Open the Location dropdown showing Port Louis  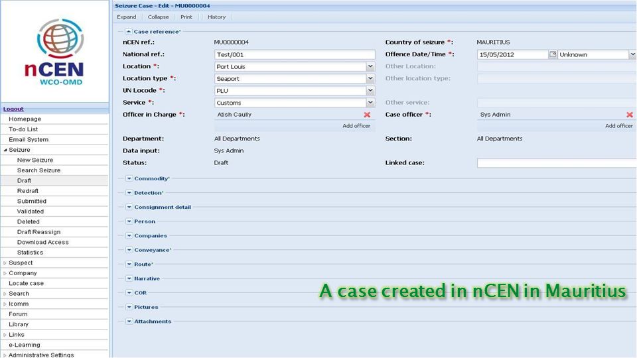[370, 66]
